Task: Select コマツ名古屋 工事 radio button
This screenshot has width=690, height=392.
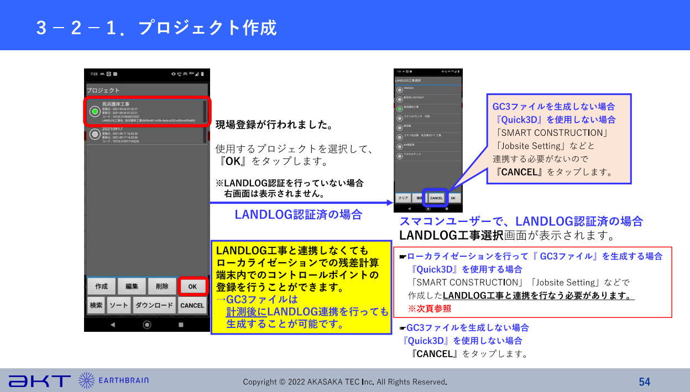Action: (x=399, y=136)
